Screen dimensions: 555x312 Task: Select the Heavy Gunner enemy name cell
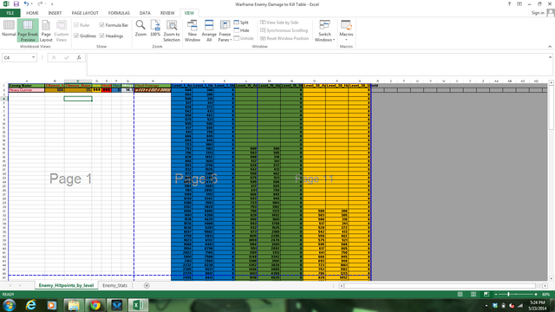pyautogui.click(x=27, y=90)
